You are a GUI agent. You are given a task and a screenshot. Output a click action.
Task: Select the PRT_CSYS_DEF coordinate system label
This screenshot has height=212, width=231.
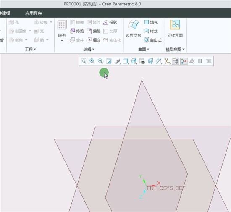click(x=166, y=188)
